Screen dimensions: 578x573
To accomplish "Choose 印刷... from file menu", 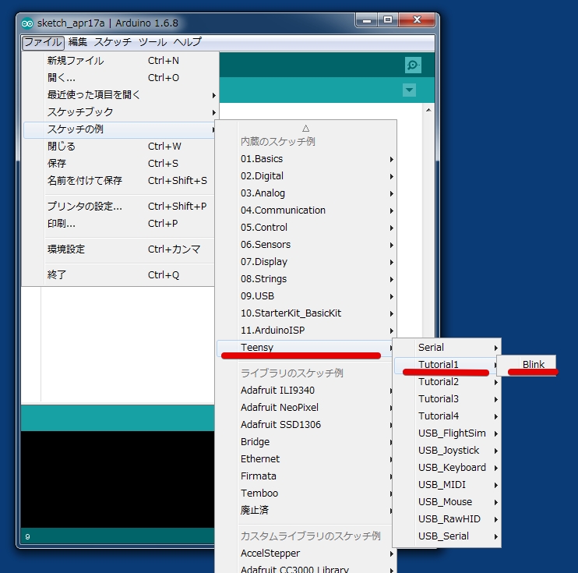I will [x=118, y=223].
